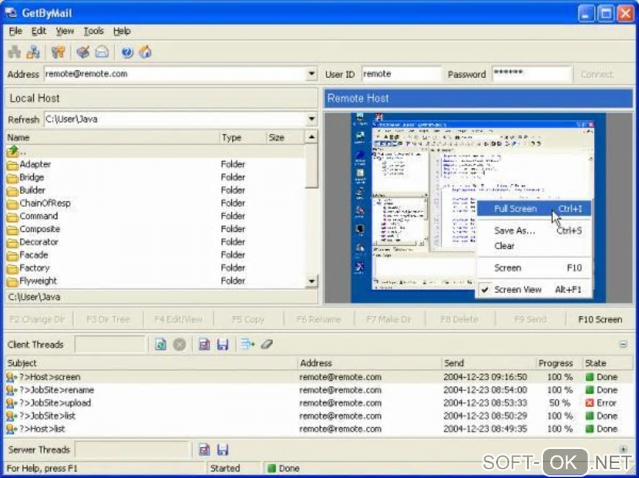Click the Client Threads green refresh icon
The width and height of the screenshot is (639, 478).
(x=160, y=345)
